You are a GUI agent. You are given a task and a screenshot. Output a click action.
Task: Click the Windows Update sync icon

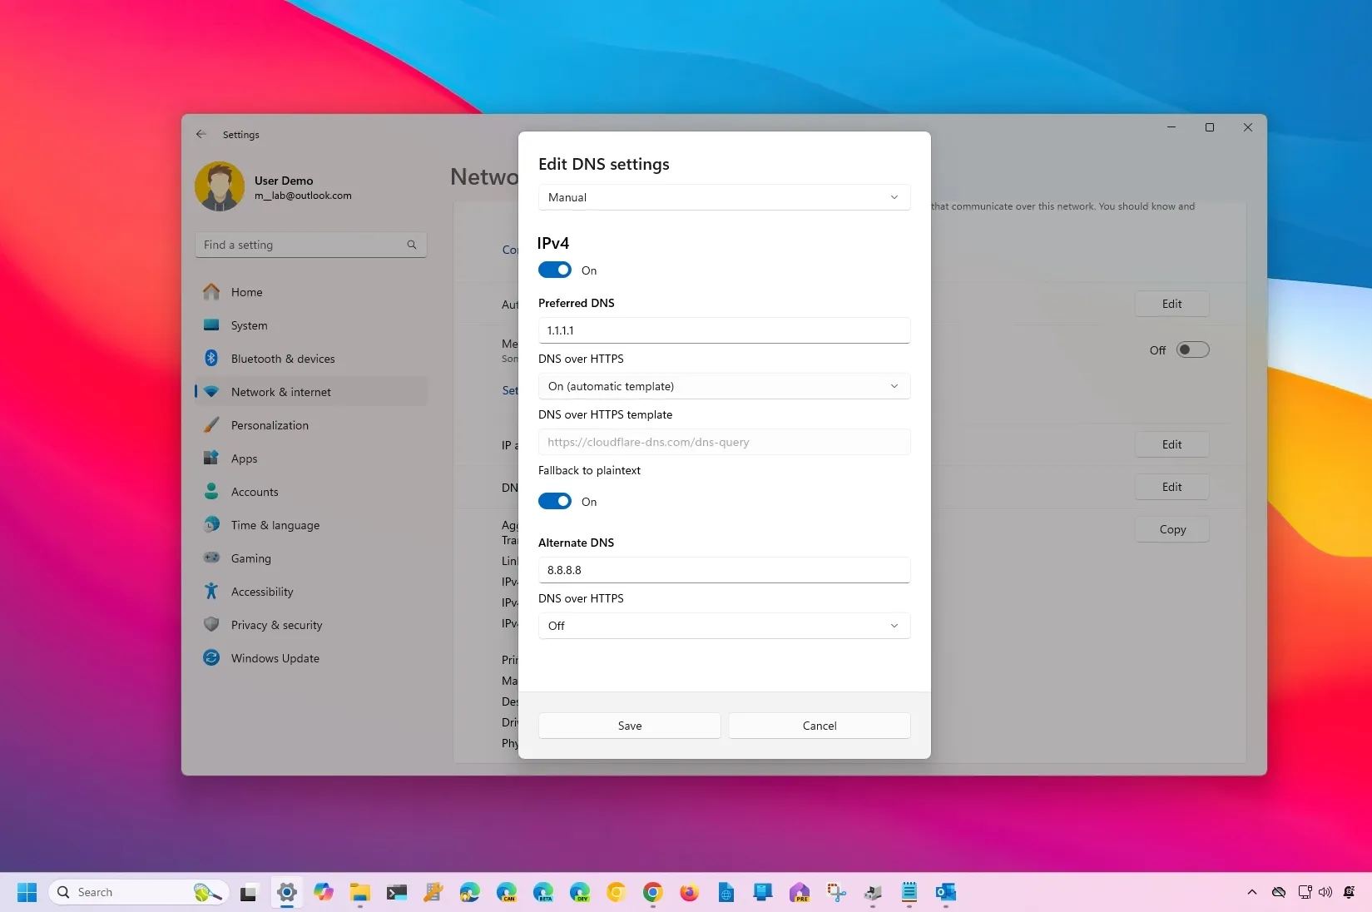click(x=211, y=657)
